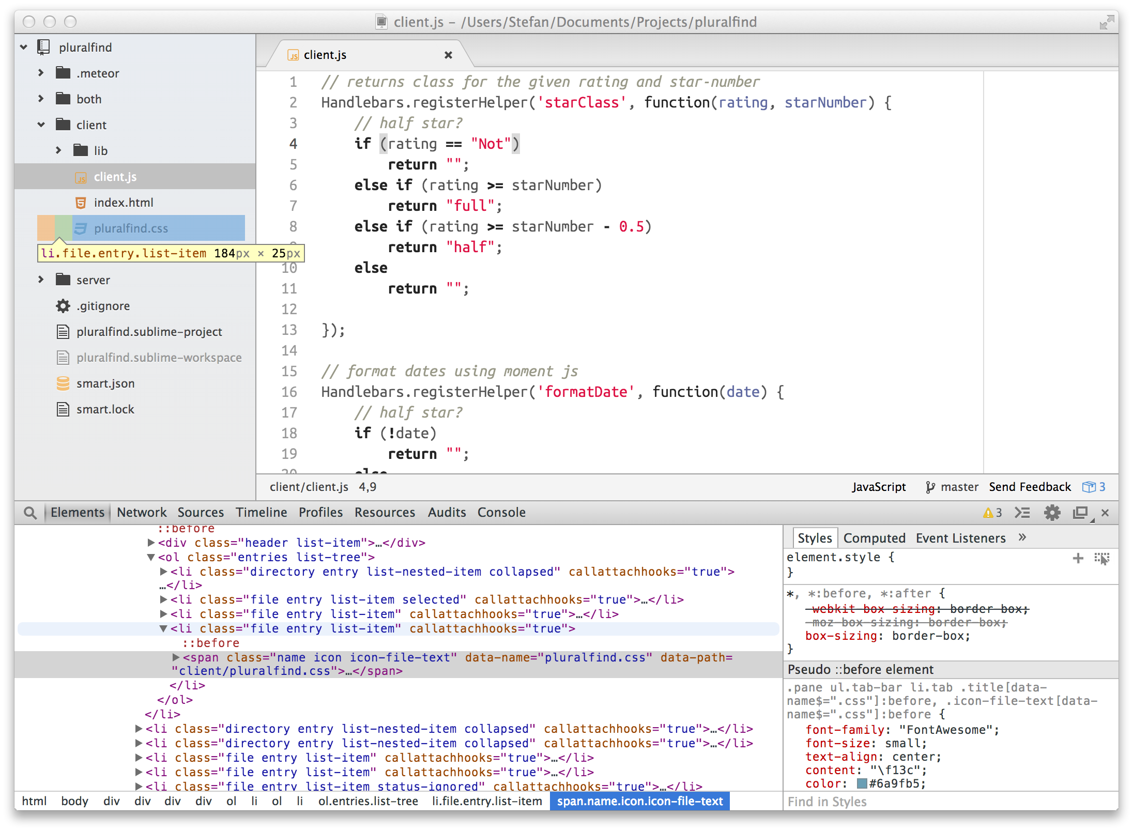Click the dock-to-window DevTools icon
Screen dimensions: 1133x831
click(1080, 513)
